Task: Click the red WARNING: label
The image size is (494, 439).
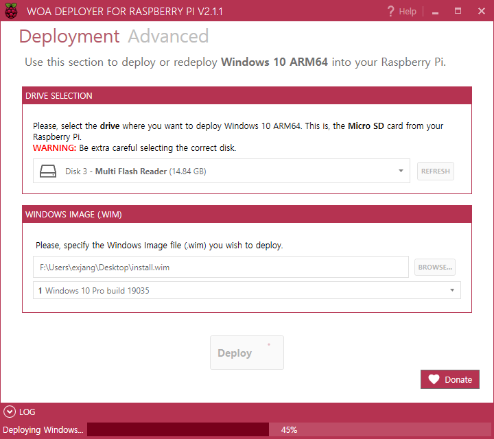Action: pos(54,147)
